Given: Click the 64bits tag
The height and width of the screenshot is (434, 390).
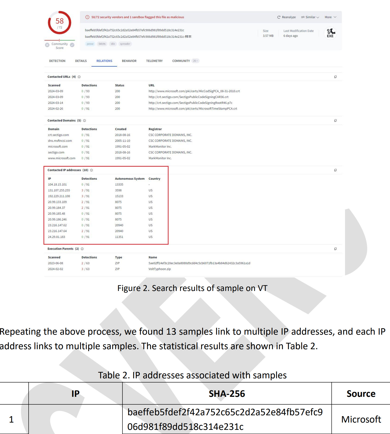Looking at the screenshot, I should tap(102, 44).
